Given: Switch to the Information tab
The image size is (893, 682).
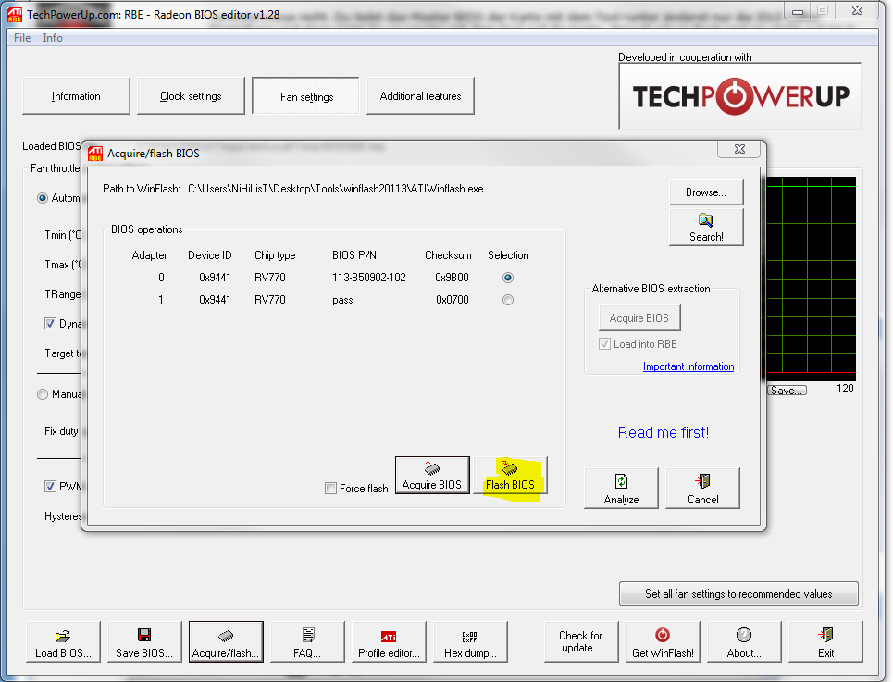Looking at the screenshot, I should pyautogui.click(x=76, y=95).
